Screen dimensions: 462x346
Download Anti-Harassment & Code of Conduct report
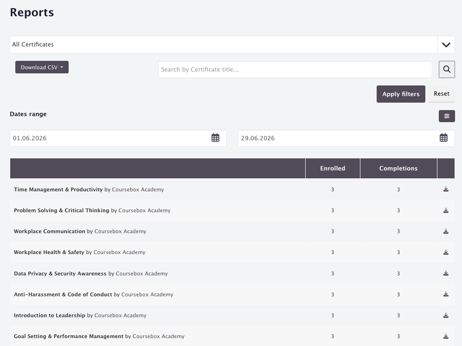click(446, 294)
